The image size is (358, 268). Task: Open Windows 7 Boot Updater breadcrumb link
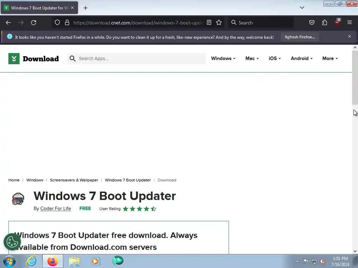pyautogui.click(x=128, y=180)
